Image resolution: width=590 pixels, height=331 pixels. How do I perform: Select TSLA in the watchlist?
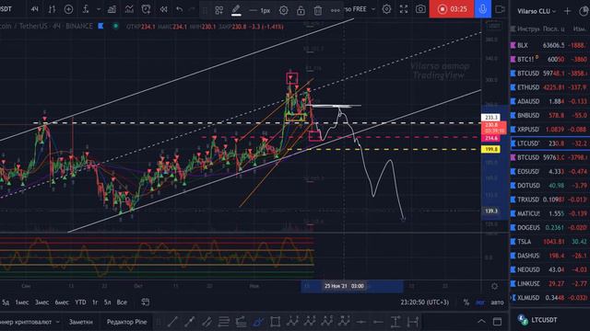point(549,242)
